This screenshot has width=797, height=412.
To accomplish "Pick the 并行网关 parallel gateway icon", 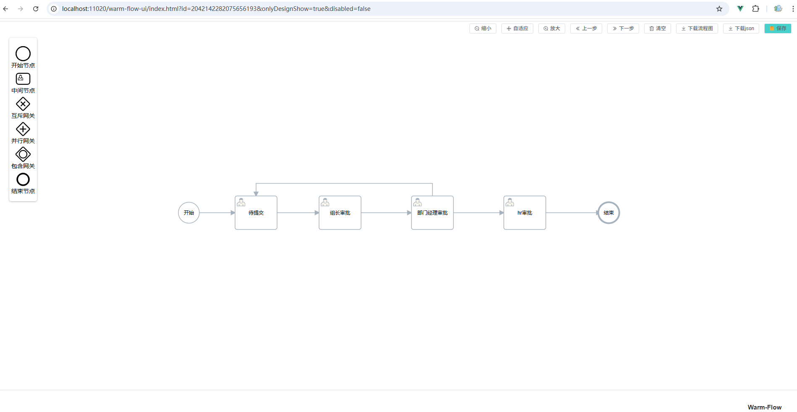I will 23,129.
